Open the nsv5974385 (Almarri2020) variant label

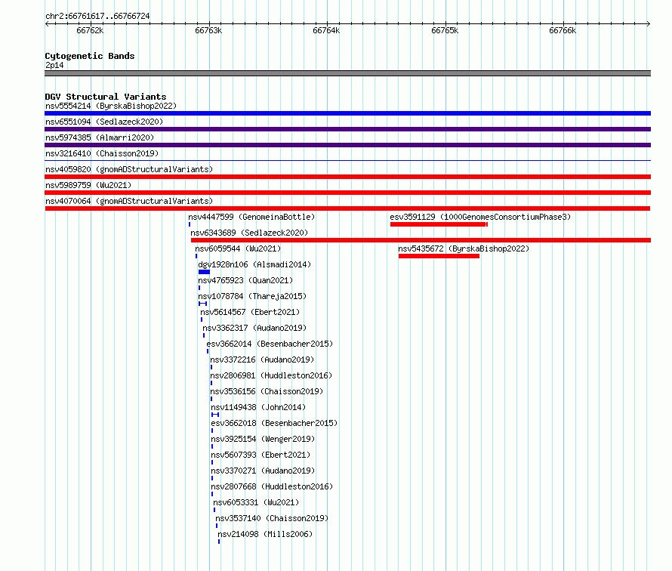pyautogui.click(x=100, y=137)
